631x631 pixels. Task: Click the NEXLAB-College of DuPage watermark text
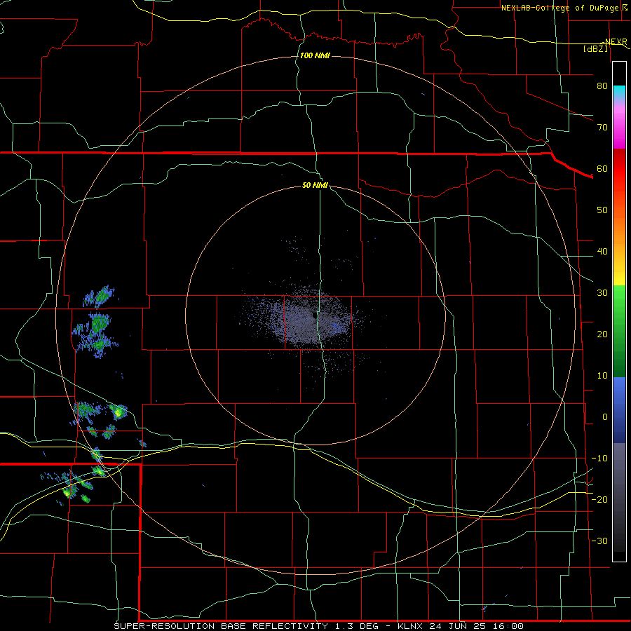[564, 8]
